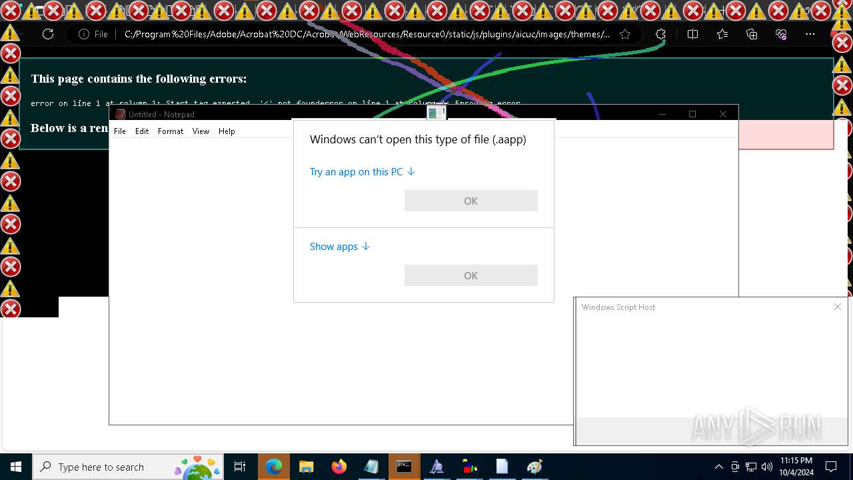Click "This page contains the following errors:" heading

(x=139, y=79)
